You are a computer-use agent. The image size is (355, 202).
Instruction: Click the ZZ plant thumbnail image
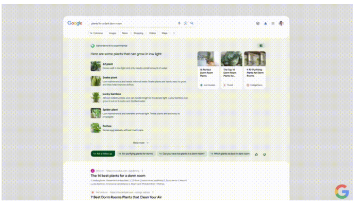(96, 66)
